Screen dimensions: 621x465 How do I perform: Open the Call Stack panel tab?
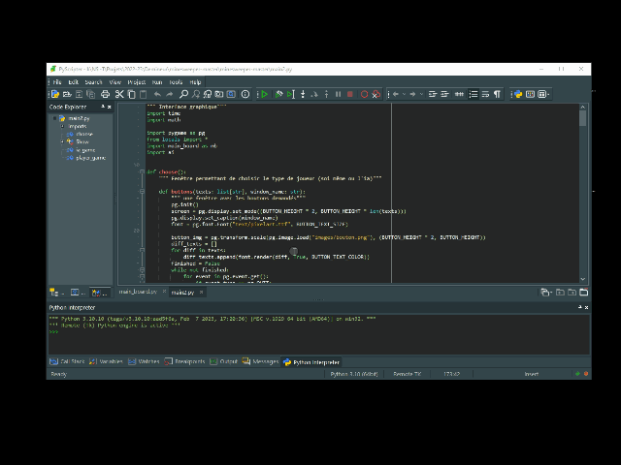pos(72,361)
